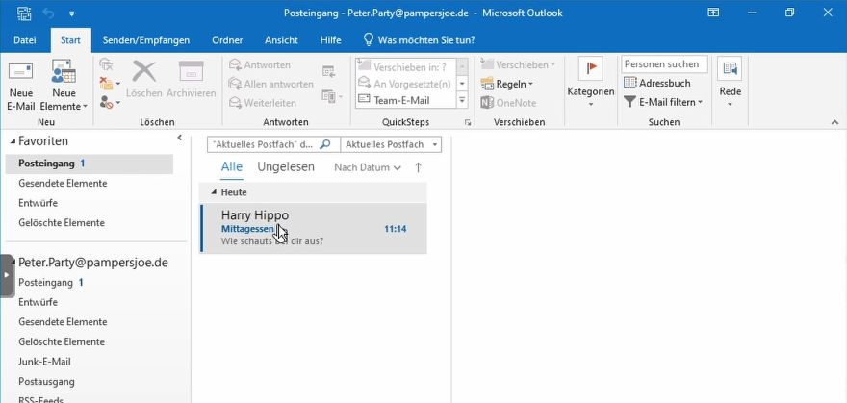The width and height of the screenshot is (847, 403).
Task: Open the Neue Elemente menu
Action: point(64,86)
